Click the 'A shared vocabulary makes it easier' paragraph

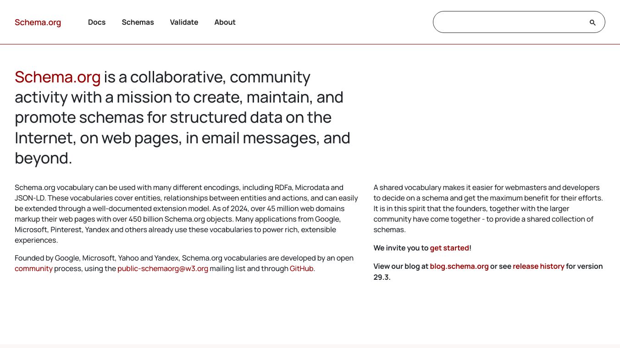coord(488,208)
